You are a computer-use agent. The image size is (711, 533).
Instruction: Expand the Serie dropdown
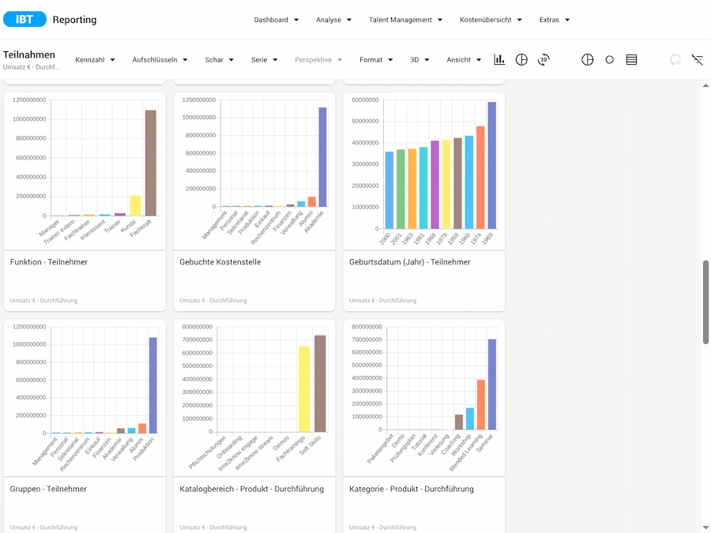[265, 59]
